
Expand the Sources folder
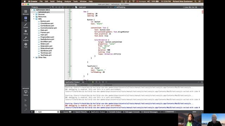[x=34, y=14]
